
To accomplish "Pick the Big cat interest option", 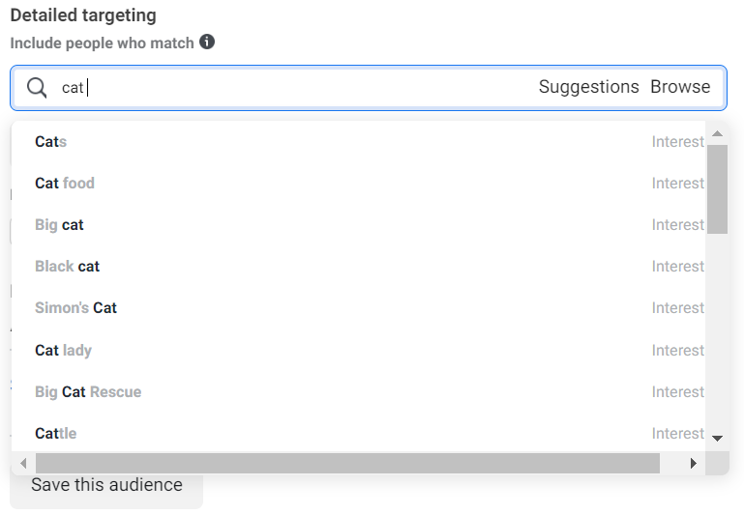I will click(x=59, y=225).
